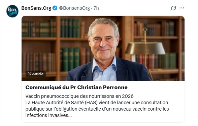
Task: Select the word Article on the badge
Action: click(x=38, y=74)
